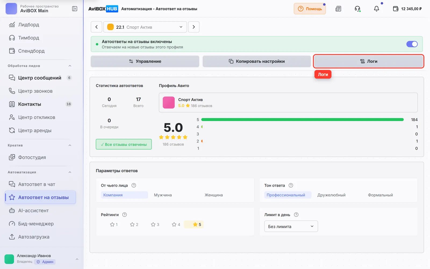
Task: Open Автоответ в чат menu item
Action: click(x=40, y=184)
